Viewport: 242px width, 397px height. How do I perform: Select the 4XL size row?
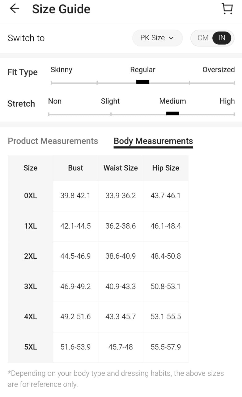coord(30,317)
